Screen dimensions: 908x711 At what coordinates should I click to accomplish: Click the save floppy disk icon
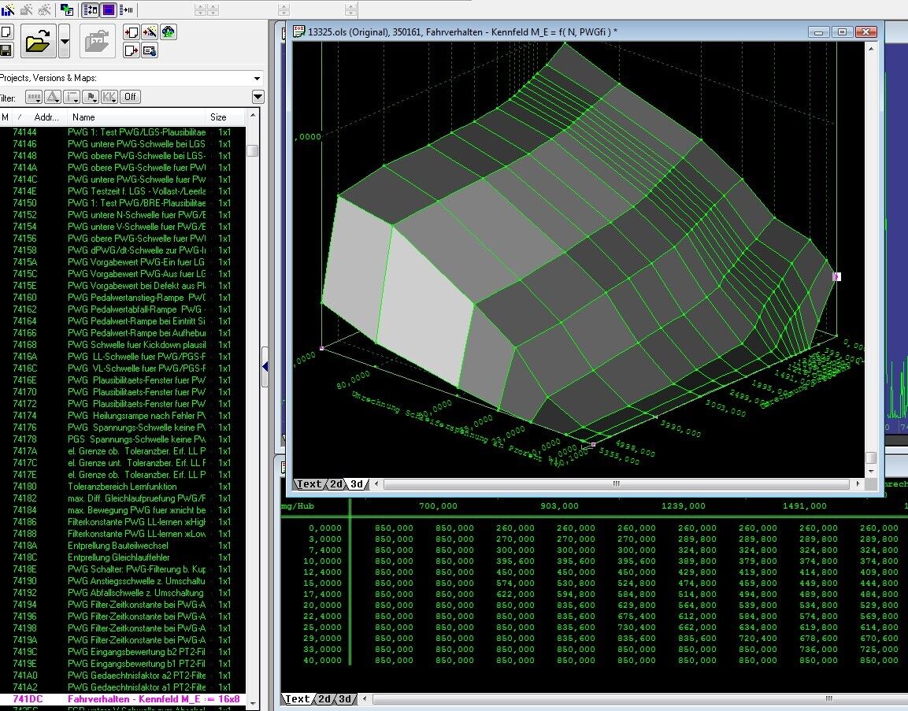coord(6,50)
